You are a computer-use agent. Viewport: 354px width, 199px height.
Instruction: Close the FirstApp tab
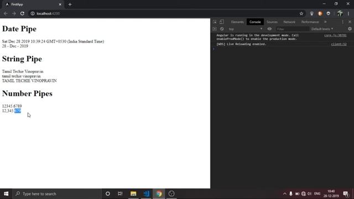click(x=60, y=4)
